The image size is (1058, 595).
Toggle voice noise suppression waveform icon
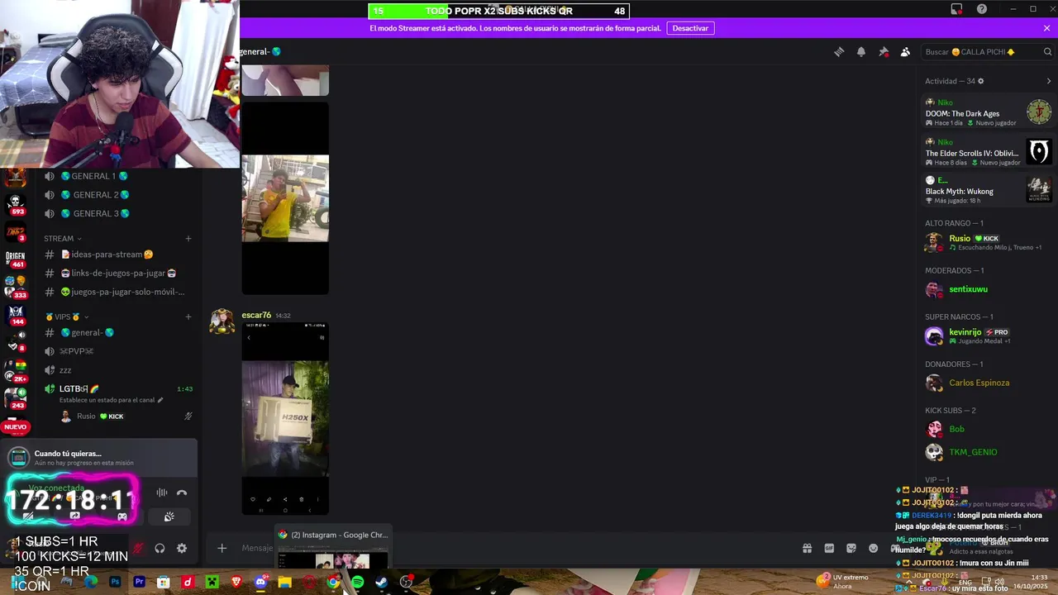(x=161, y=493)
